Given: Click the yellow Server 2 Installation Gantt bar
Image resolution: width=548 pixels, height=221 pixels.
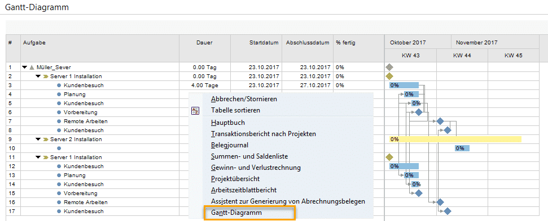Looking at the screenshot, I should (x=455, y=139).
